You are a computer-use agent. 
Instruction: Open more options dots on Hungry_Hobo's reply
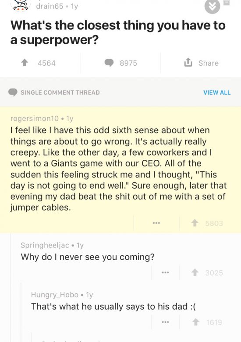[x=165, y=322]
